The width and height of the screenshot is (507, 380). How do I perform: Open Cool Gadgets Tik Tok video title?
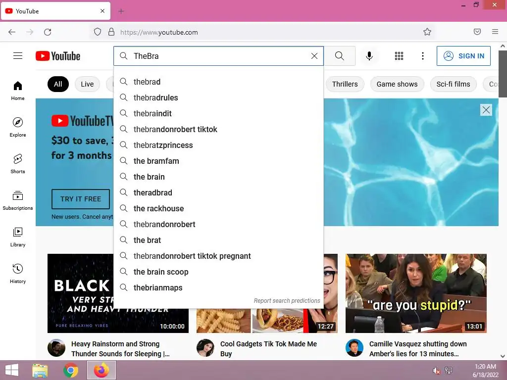[x=268, y=349]
